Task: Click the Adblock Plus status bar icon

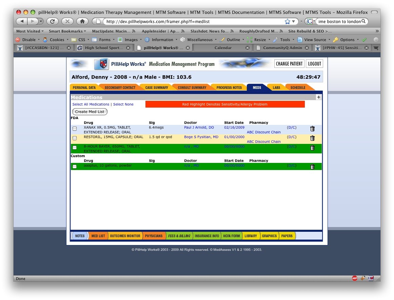Action: 355,278
